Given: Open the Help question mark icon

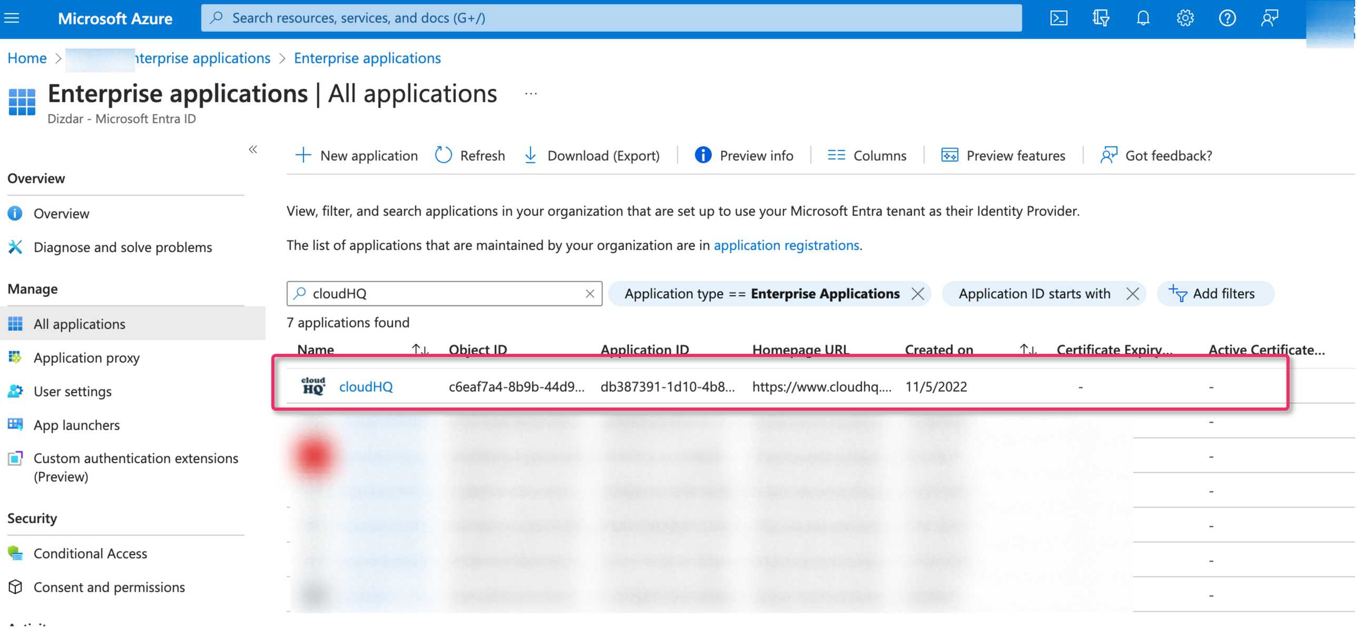Looking at the screenshot, I should (1227, 18).
